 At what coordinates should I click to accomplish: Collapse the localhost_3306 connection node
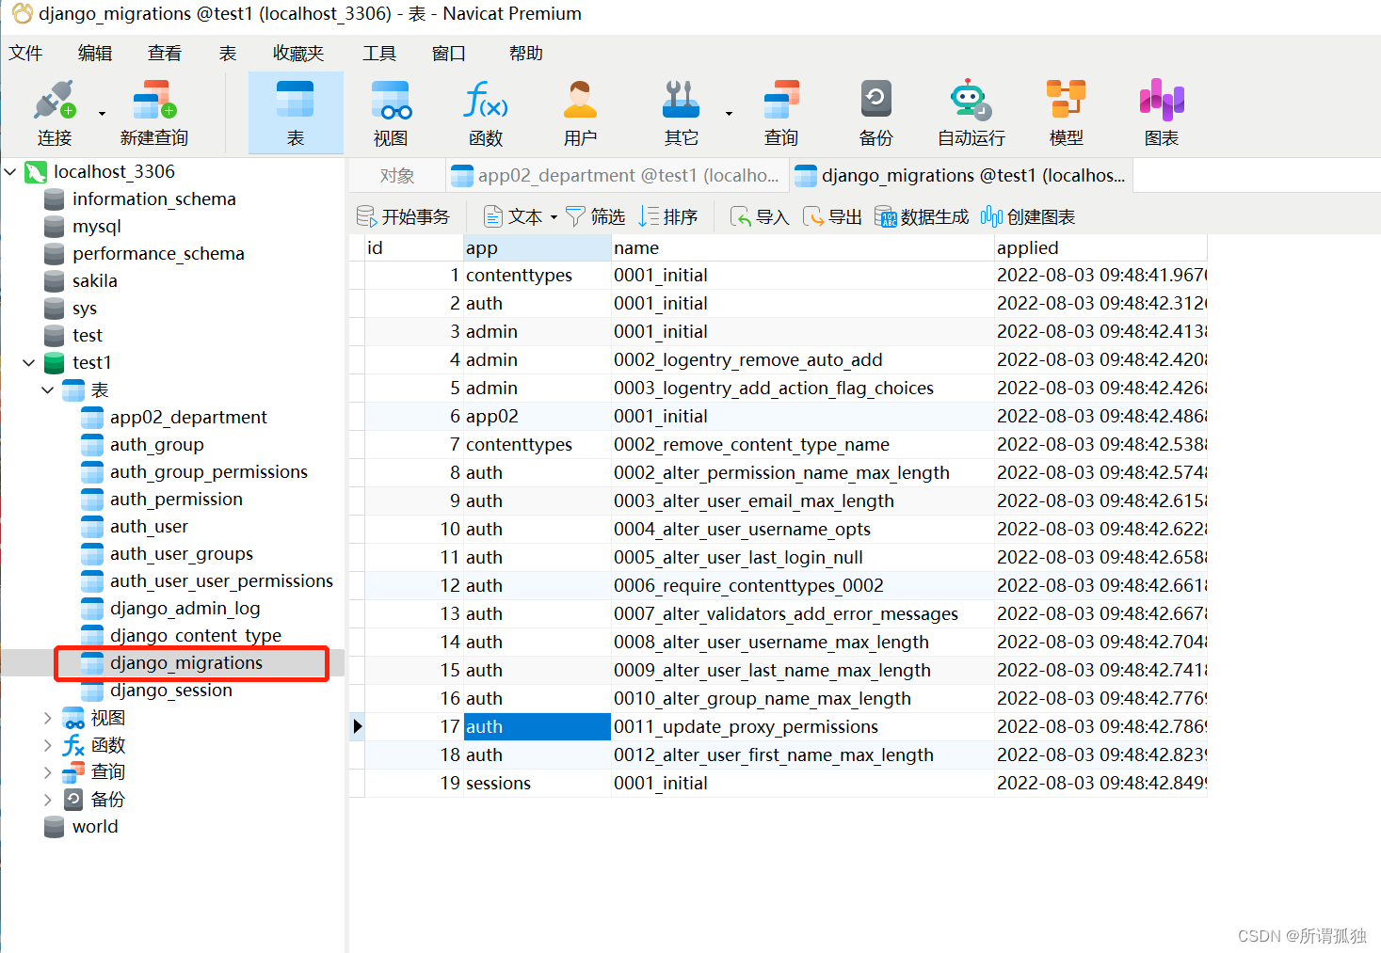coord(10,172)
